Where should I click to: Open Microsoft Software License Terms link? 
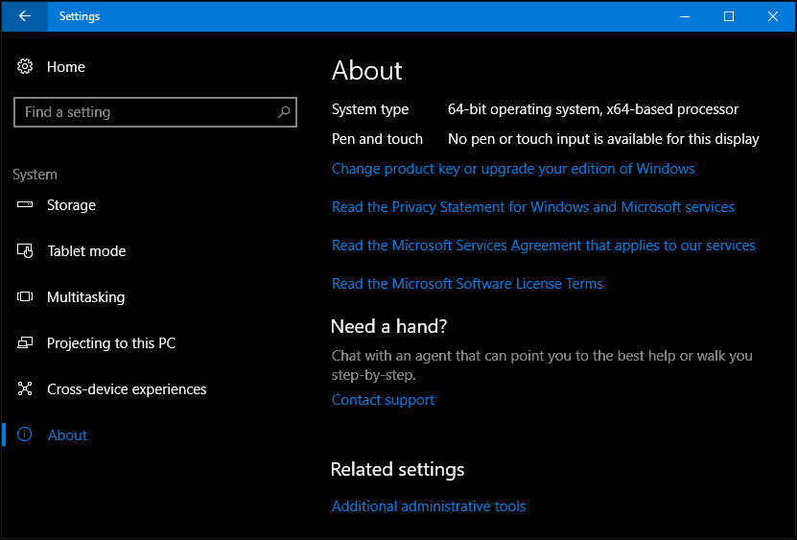pos(467,284)
